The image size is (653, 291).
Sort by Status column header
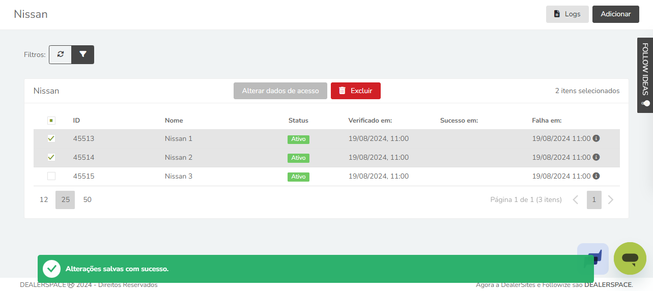pyautogui.click(x=298, y=121)
